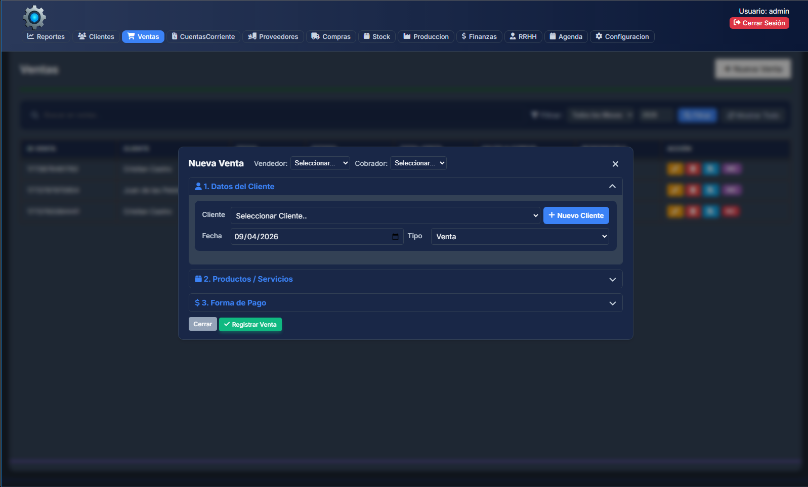Open Produccion section
808x487 pixels.
point(426,36)
